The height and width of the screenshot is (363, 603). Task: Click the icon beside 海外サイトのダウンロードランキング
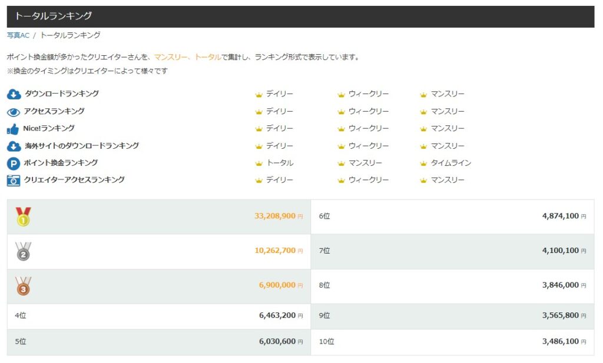click(x=14, y=146)
